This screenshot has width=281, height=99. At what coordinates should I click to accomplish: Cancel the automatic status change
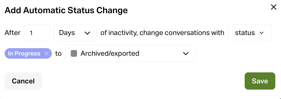tap(23, 81)
